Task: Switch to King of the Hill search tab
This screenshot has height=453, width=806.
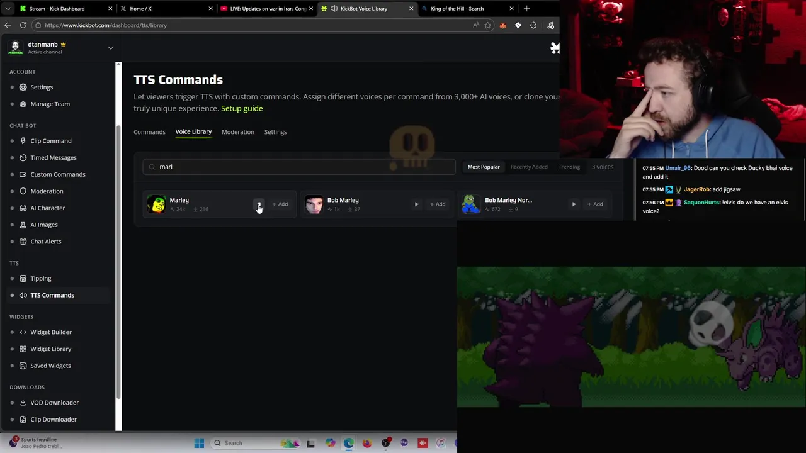Action: (467, 9)
